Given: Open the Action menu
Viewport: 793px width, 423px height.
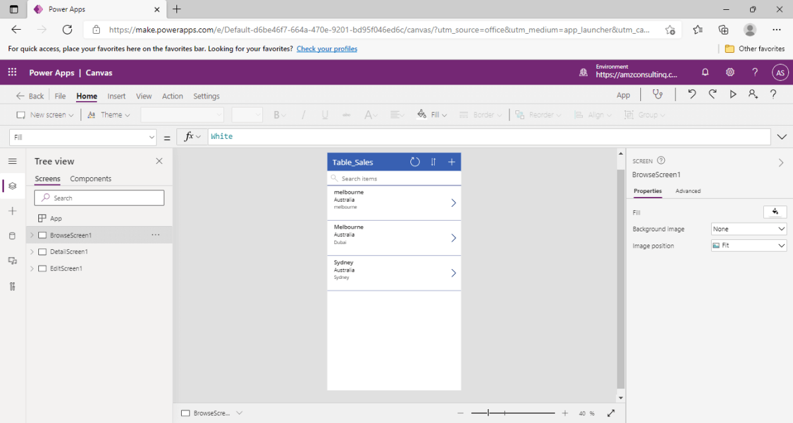Looking at the screenshot, I should pyautogui.click(x=172, y=96).
